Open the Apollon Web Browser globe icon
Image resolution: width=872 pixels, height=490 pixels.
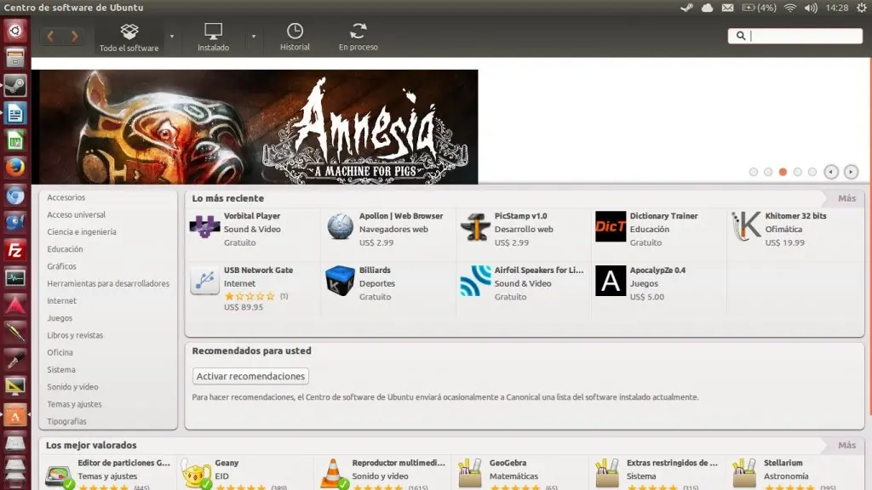(x=341, y=226)
